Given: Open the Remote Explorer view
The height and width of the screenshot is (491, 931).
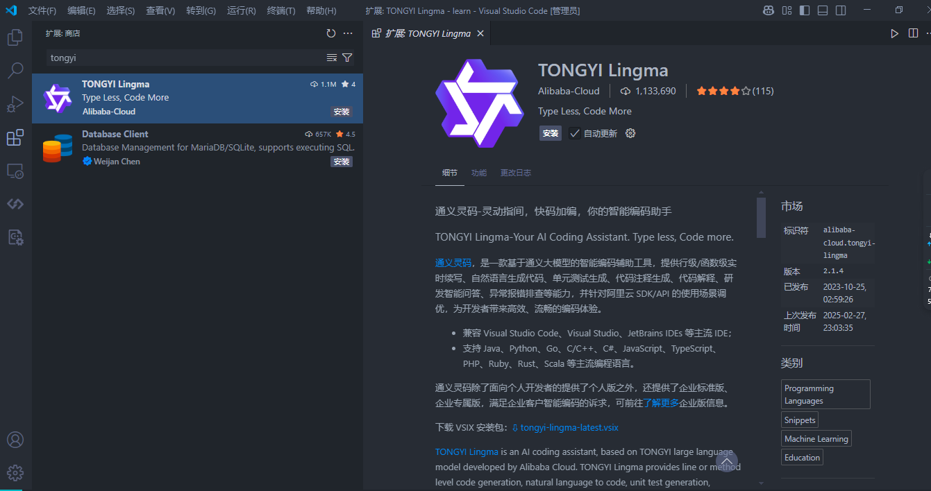Looking at the screenshot, I should (x=15, y=171).
